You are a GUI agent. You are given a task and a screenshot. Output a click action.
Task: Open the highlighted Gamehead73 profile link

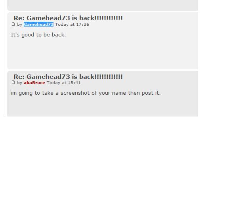pos(38,24)
